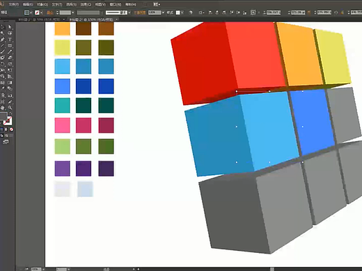The image size is (362, 271).
Task: Select the Scale tool
Action: (10, 64)
